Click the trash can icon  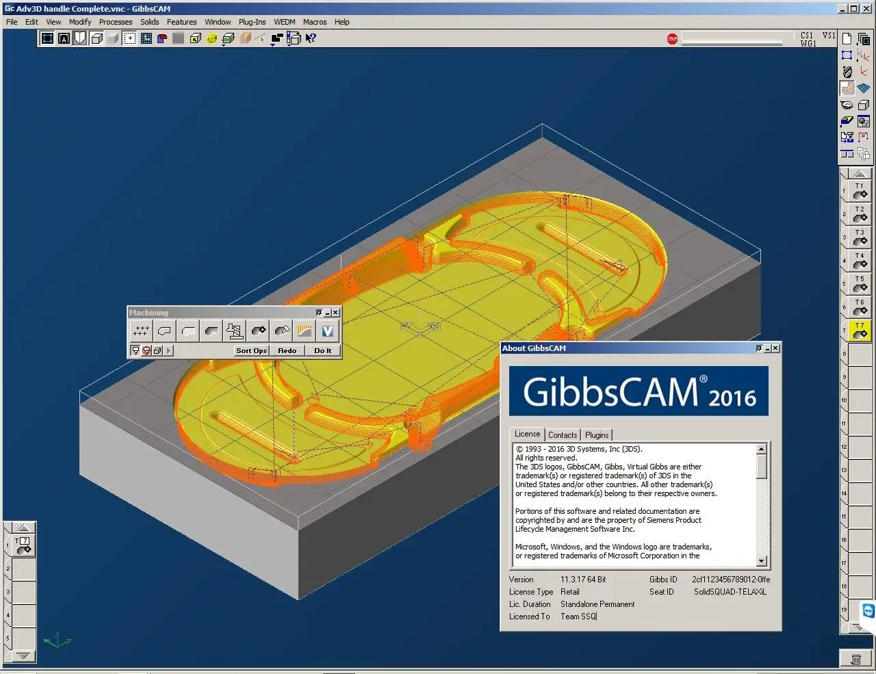coord(855,659)
